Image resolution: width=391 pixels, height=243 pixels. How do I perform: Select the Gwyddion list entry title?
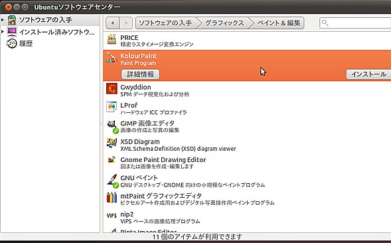135,87
